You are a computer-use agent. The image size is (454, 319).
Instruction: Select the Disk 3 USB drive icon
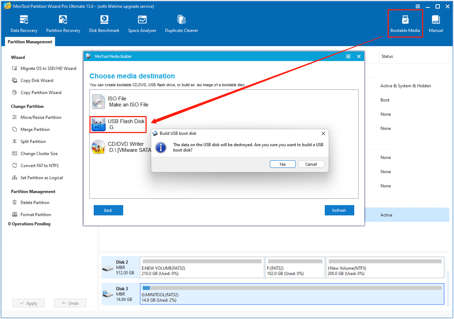pos(108,294)
